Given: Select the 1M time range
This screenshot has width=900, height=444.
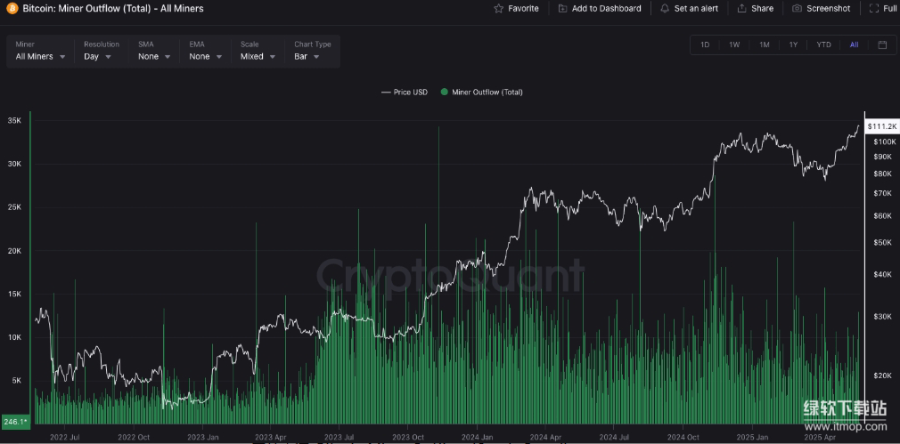Looking at the screenshot, I should (x=764, y=44).
